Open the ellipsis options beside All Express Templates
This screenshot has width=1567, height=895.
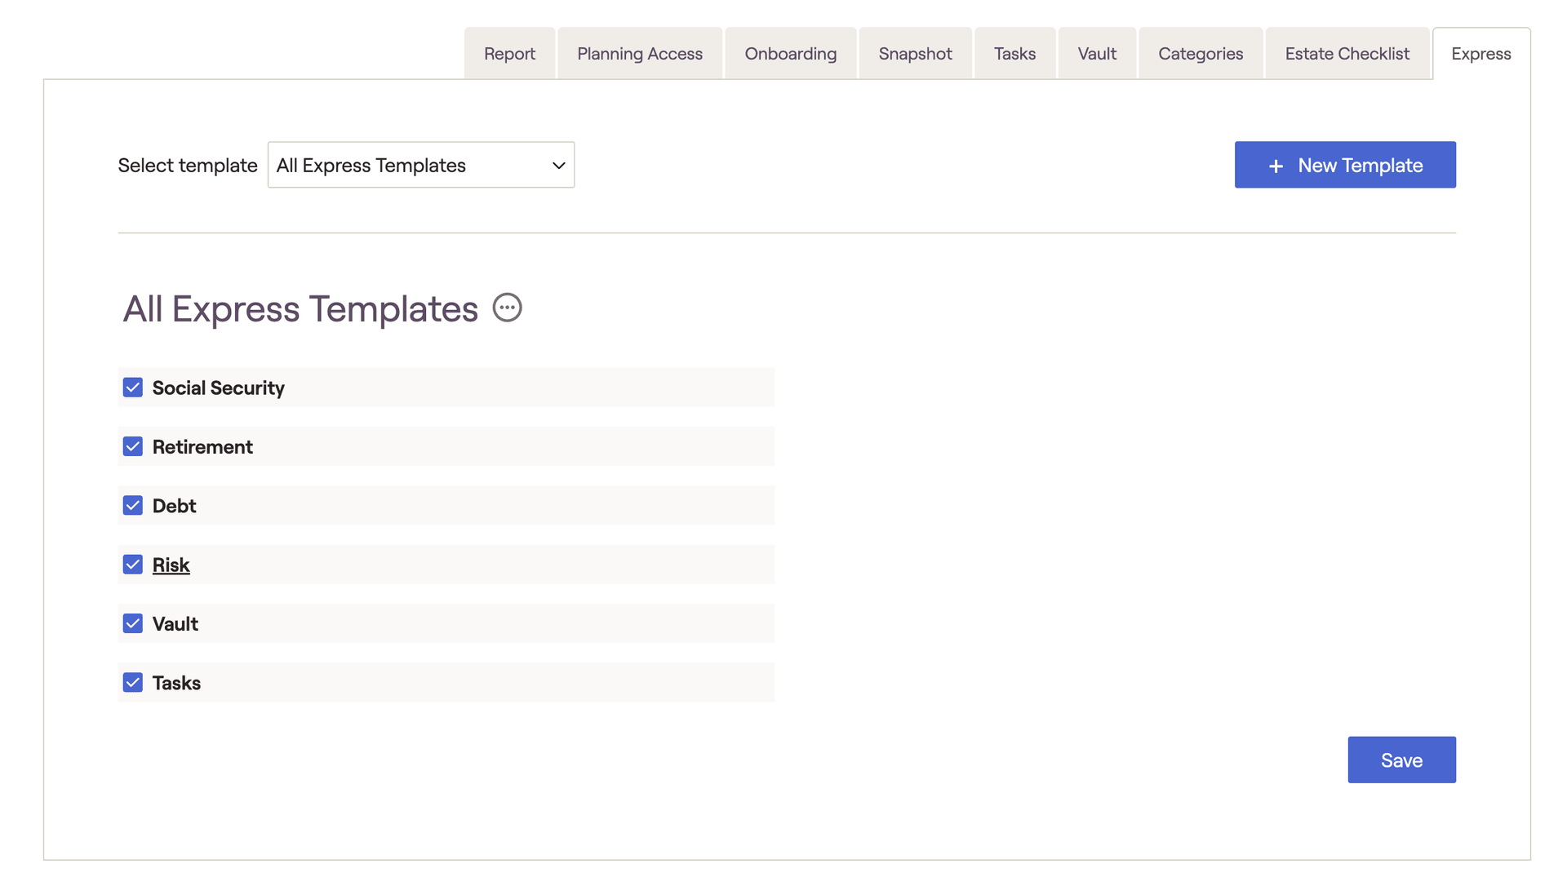pyautogui.click(x=507, y=308)
